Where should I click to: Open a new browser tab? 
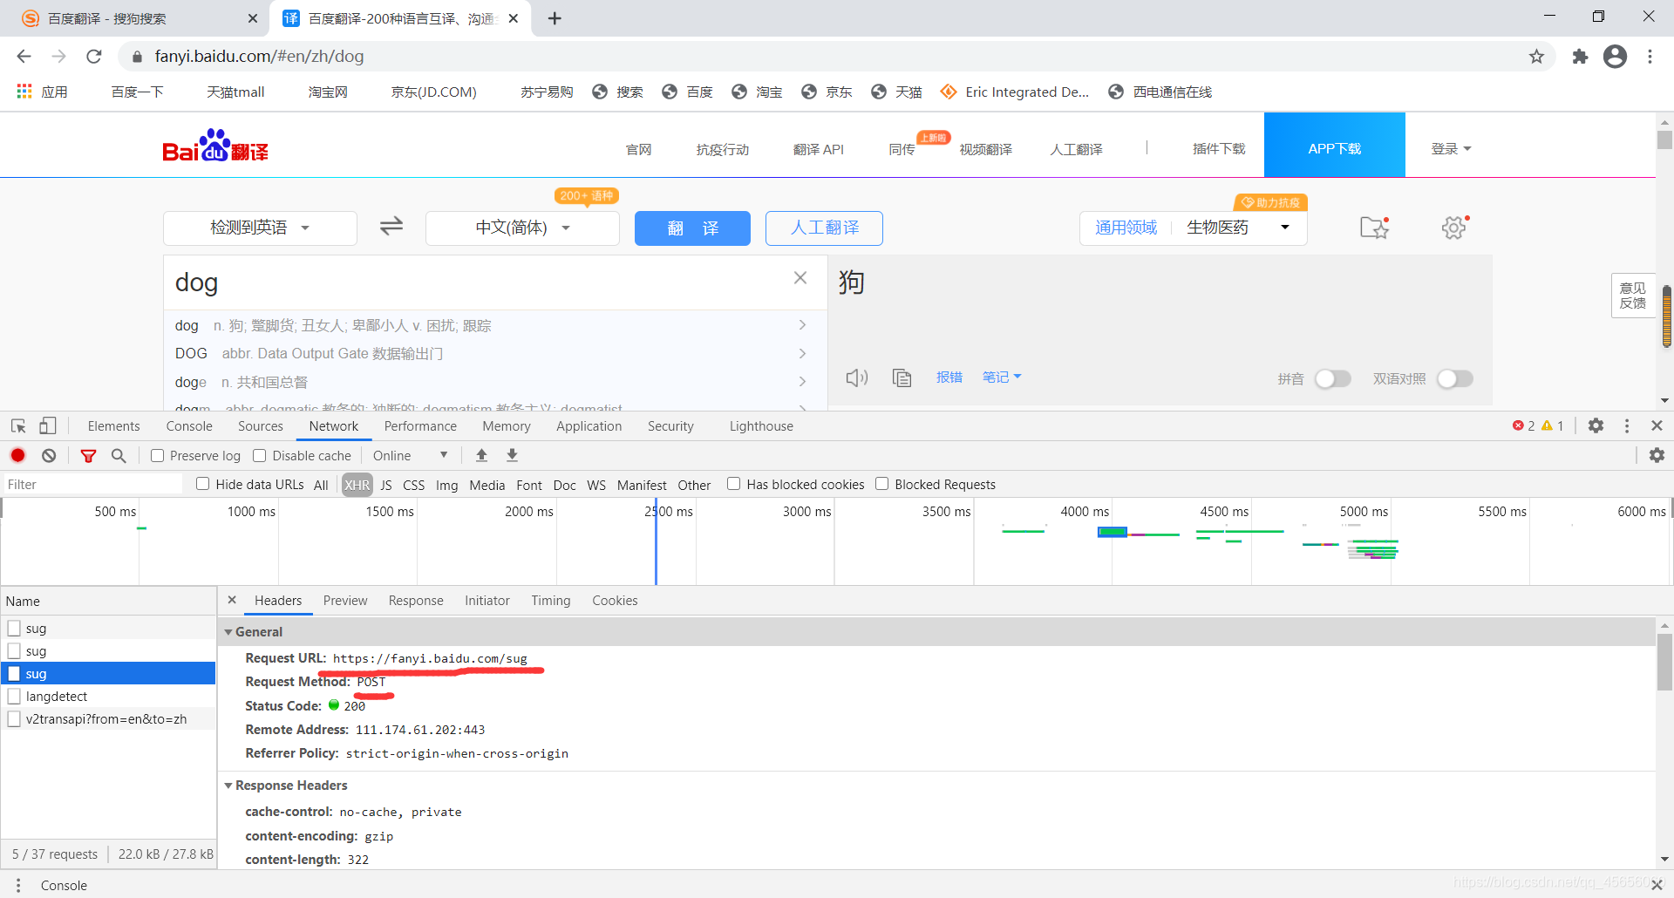[x=555, y=18]
